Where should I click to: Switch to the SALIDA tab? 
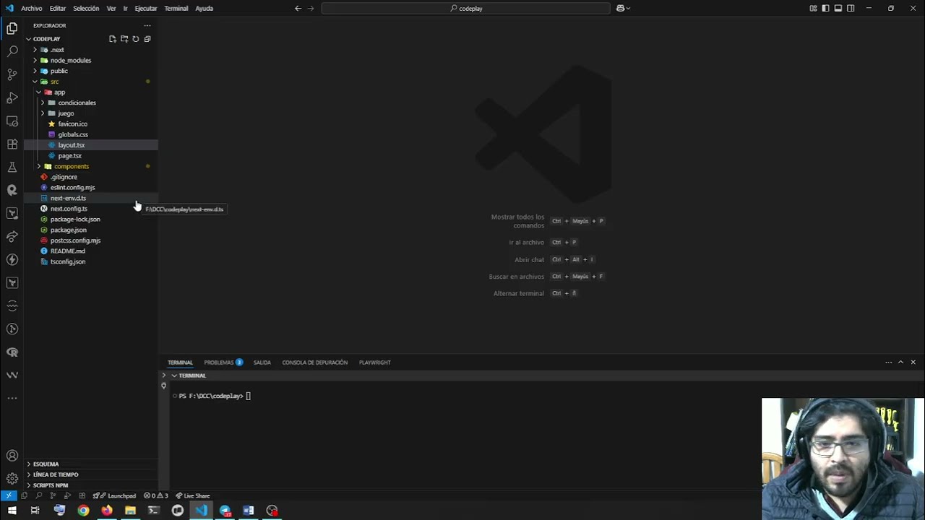262,363
